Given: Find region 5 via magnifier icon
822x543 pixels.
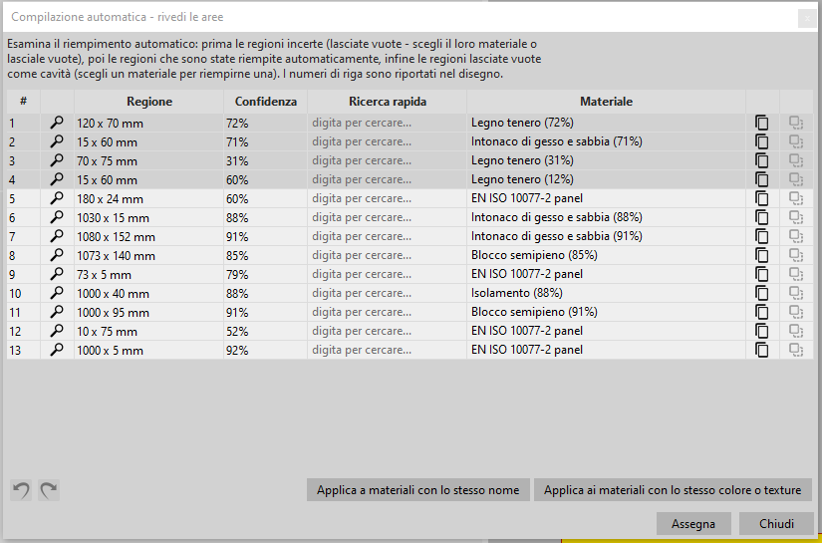Looking at the screenshot, I should pos(57,198).
